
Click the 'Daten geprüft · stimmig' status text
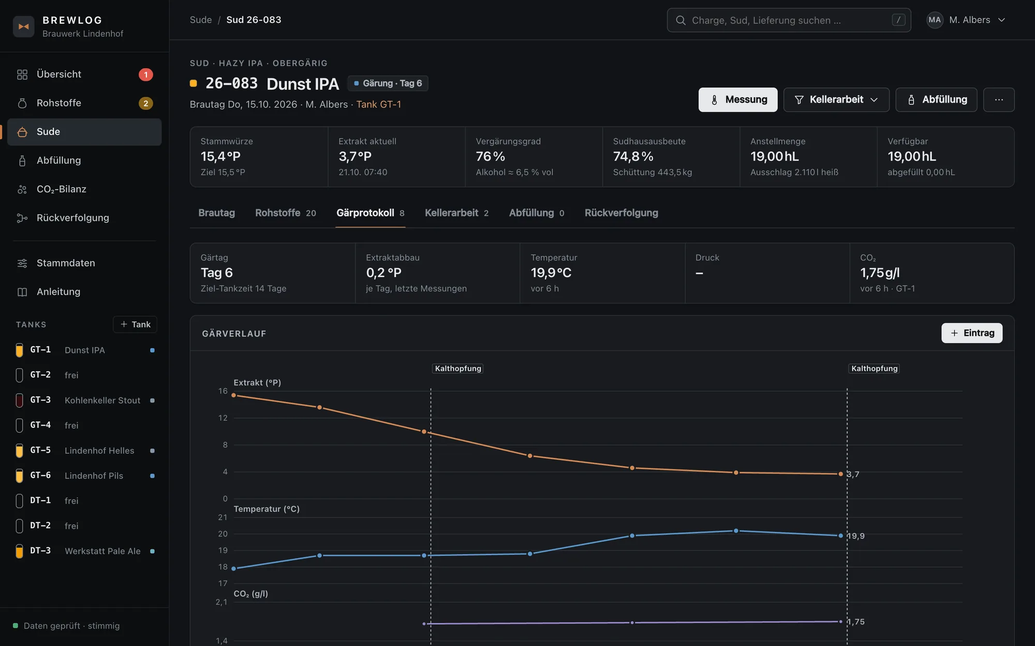[x=71, y=626]
